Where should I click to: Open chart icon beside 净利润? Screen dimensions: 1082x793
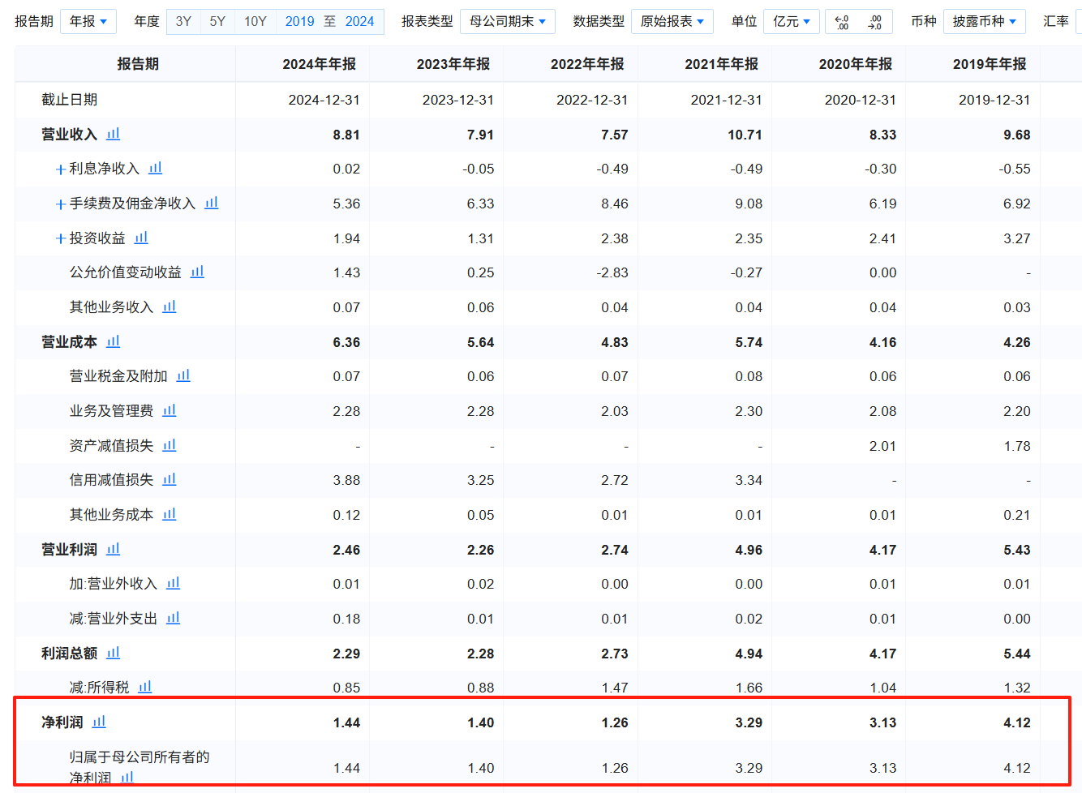pyautogui.click(x=99, y=722)
